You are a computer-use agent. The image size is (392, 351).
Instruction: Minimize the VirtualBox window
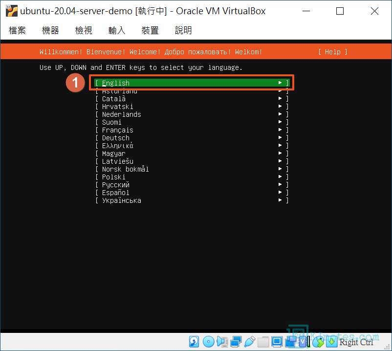tap(306, 11)
